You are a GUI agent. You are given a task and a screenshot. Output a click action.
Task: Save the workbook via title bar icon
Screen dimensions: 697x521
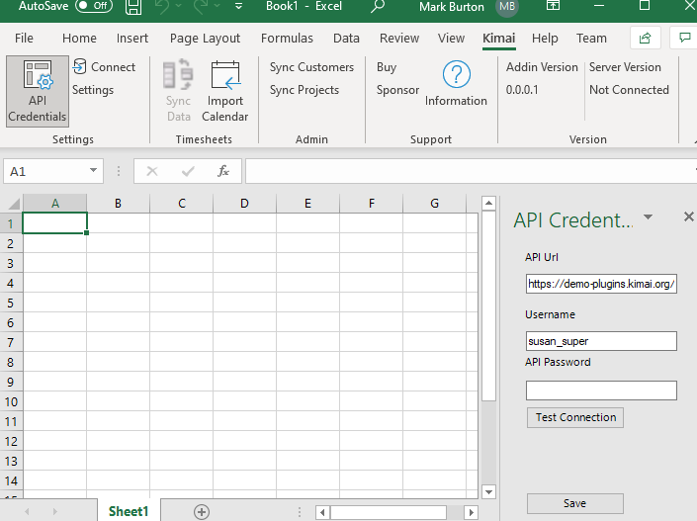pyautogui.click(x=133, y=7)
